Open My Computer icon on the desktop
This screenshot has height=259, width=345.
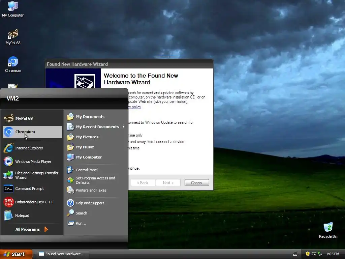pos(13,9)
